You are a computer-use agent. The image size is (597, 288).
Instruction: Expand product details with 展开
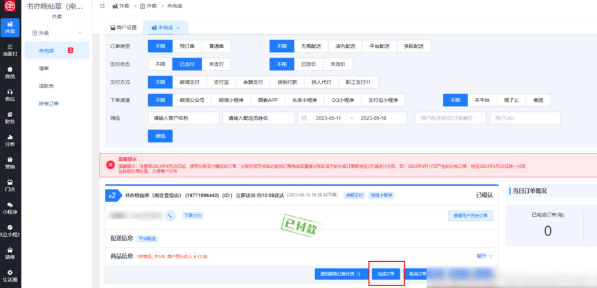pyautogui.click(x=484, y=256)
